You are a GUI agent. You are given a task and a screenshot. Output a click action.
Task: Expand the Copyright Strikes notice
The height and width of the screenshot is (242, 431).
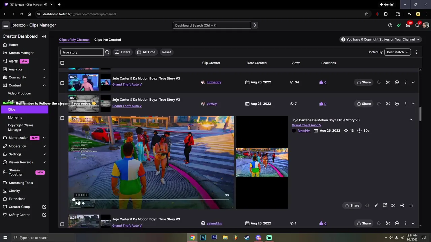coord(380,39)
